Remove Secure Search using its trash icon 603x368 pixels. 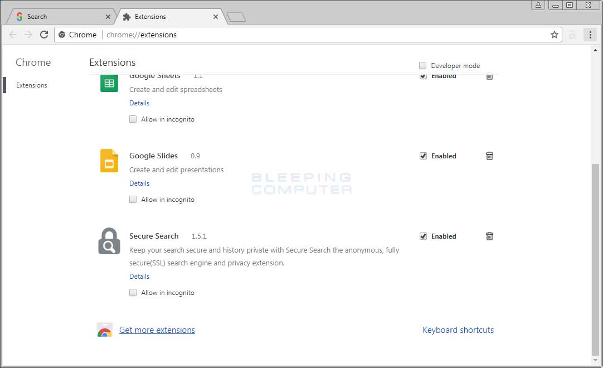click(489, 236)
